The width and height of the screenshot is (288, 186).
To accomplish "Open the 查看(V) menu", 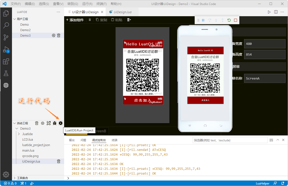I will click(x=58, y=4).
